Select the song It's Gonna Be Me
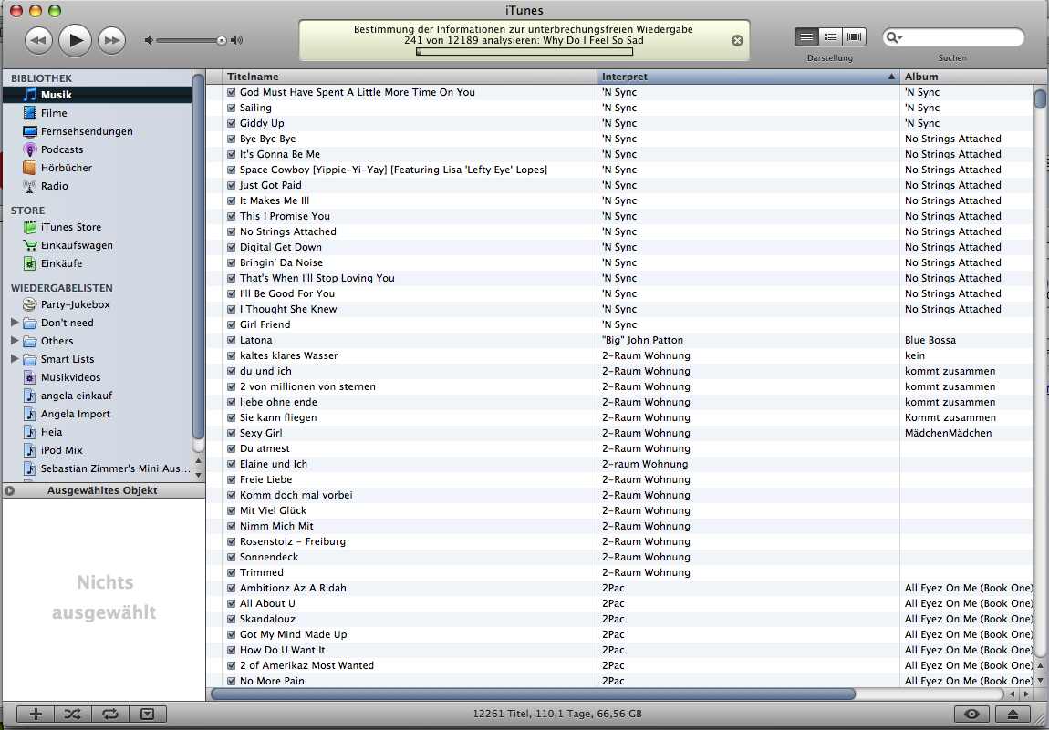 click(280, 154)
